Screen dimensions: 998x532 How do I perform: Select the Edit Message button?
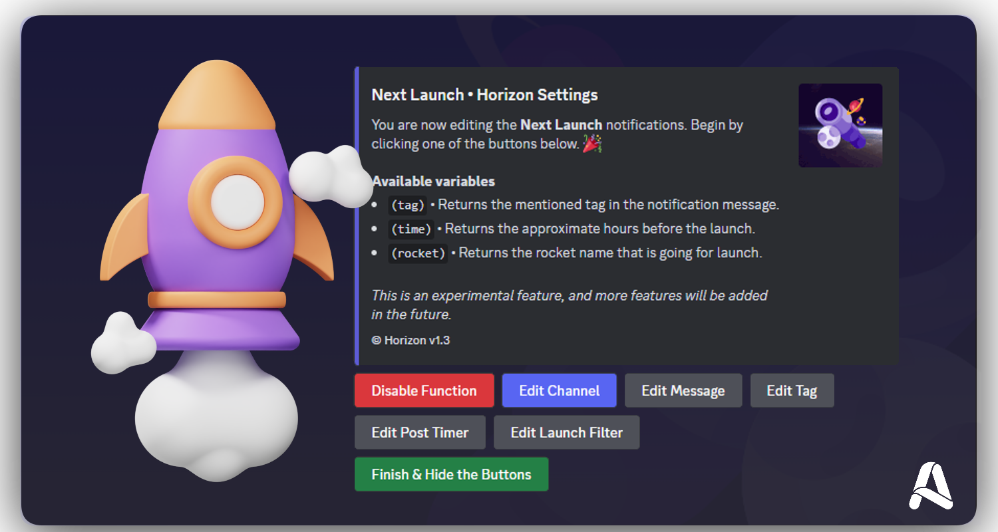(683, 390)
